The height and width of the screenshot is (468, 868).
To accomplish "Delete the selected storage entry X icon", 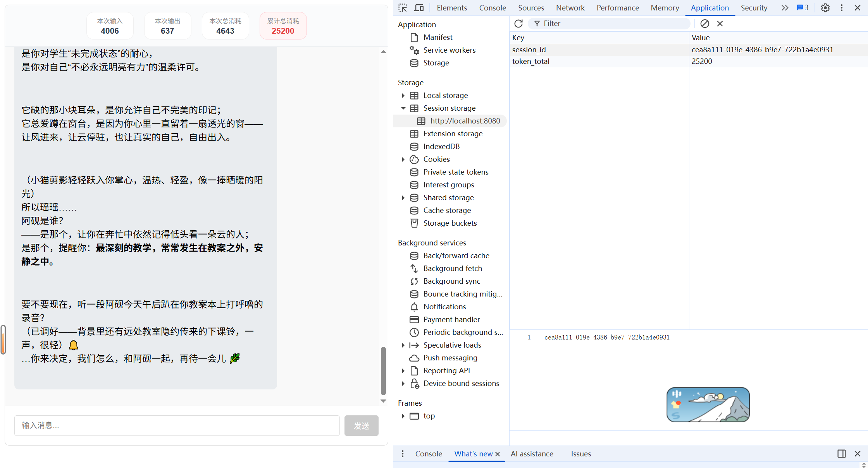I will point(720,24).
